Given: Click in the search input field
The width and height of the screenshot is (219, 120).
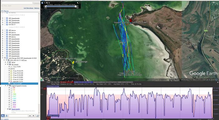Looking at the screenshot, I should click(x=17, y=3).
